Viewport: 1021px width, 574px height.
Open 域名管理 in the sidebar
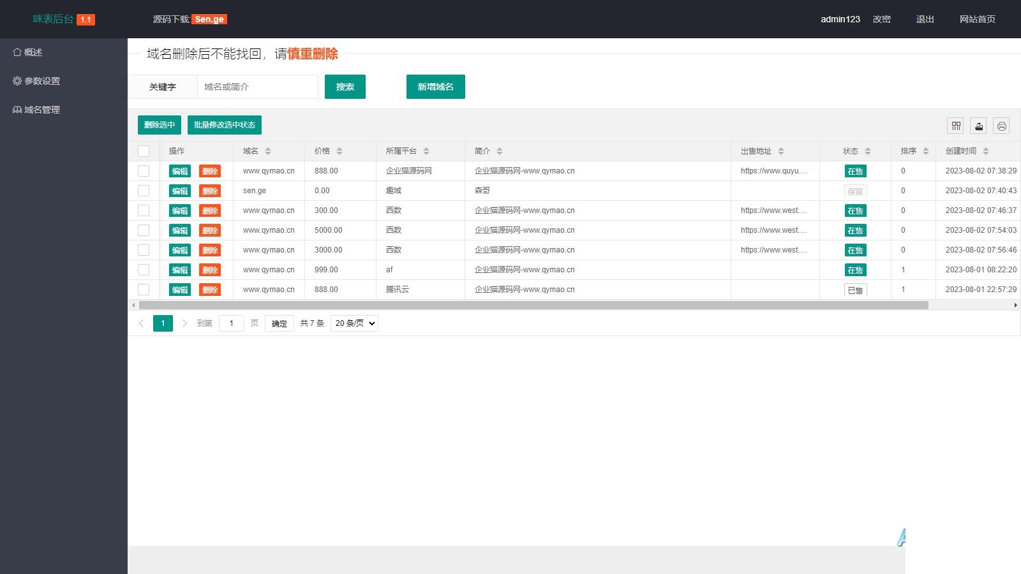[x=36, y=110]
